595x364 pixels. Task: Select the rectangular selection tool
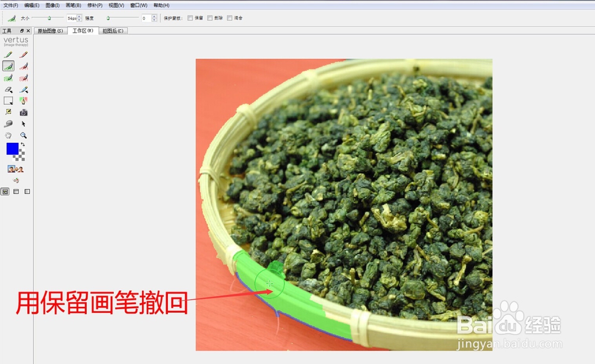coord(8,99)
